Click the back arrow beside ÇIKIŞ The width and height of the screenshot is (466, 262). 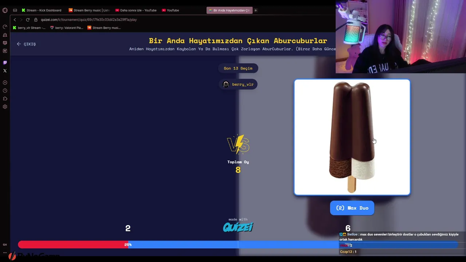[x=19, y=44]
